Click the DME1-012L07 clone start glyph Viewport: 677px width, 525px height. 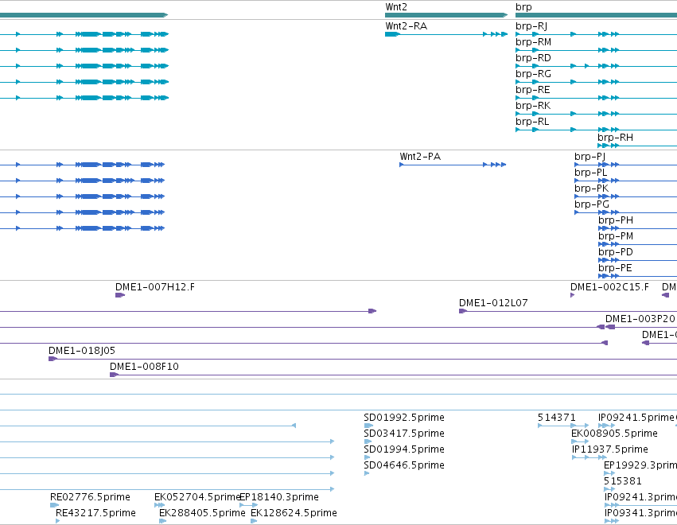point(463,311)
